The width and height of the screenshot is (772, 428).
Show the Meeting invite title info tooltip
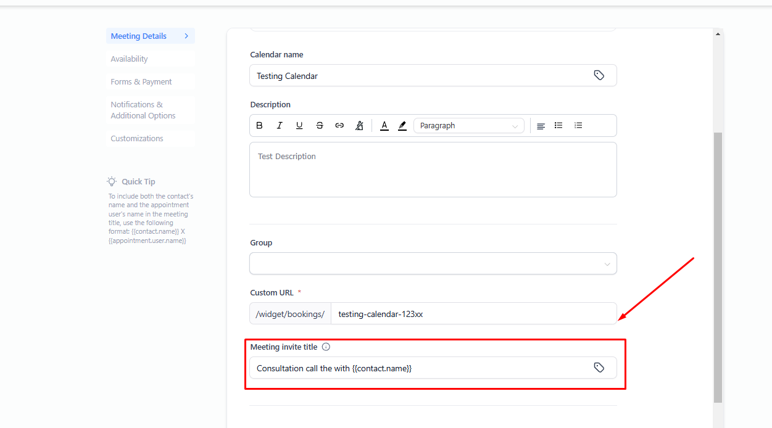coord(326,347)
